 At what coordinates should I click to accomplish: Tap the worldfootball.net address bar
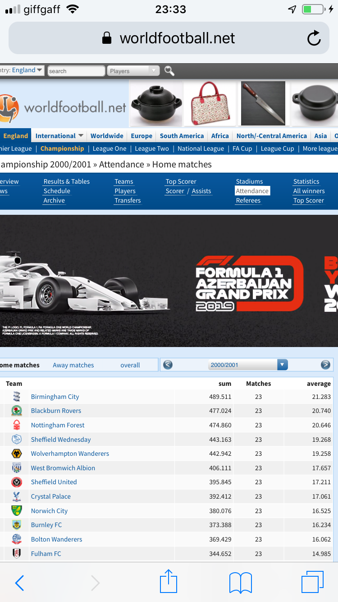tap(169, 38)
